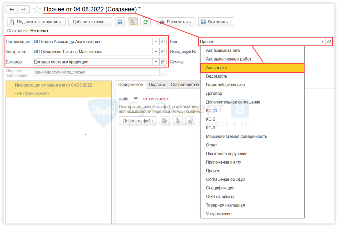Click the padlock icon beside Добавить файл

[190, 121]
